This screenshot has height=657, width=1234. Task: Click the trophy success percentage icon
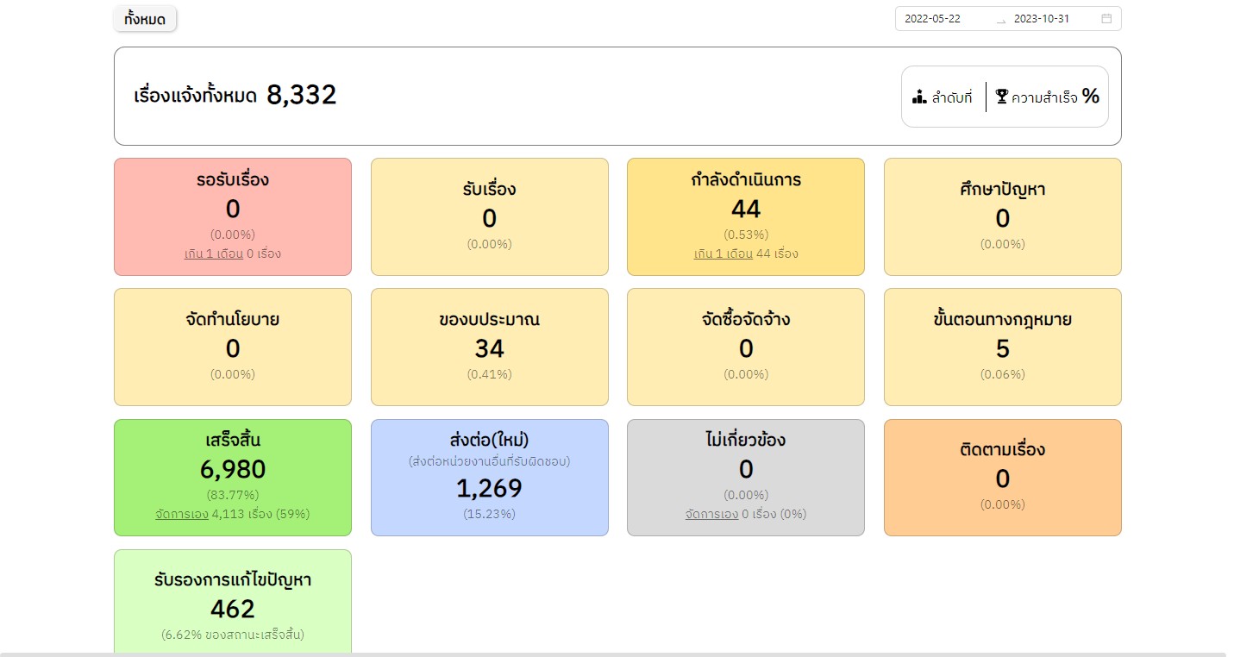click(1001, 97)
